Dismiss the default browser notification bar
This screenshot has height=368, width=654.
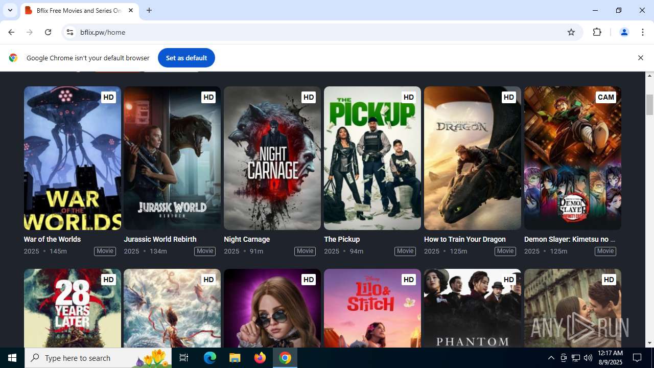coord(640,58)
